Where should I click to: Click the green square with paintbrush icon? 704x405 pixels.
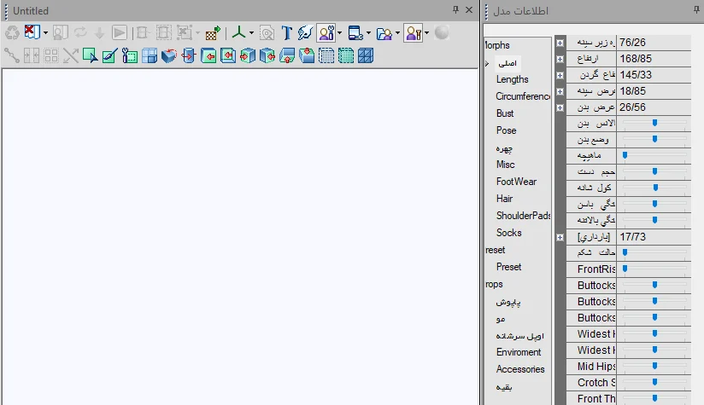(109, 55)
